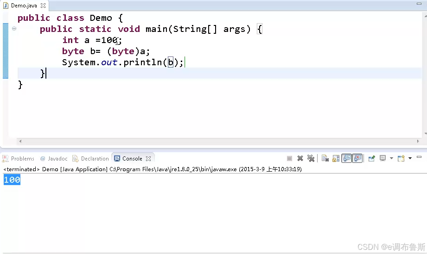
Task: Click the editor scroll left arrow
Action: pyautogui.click(x=20, y=141)
